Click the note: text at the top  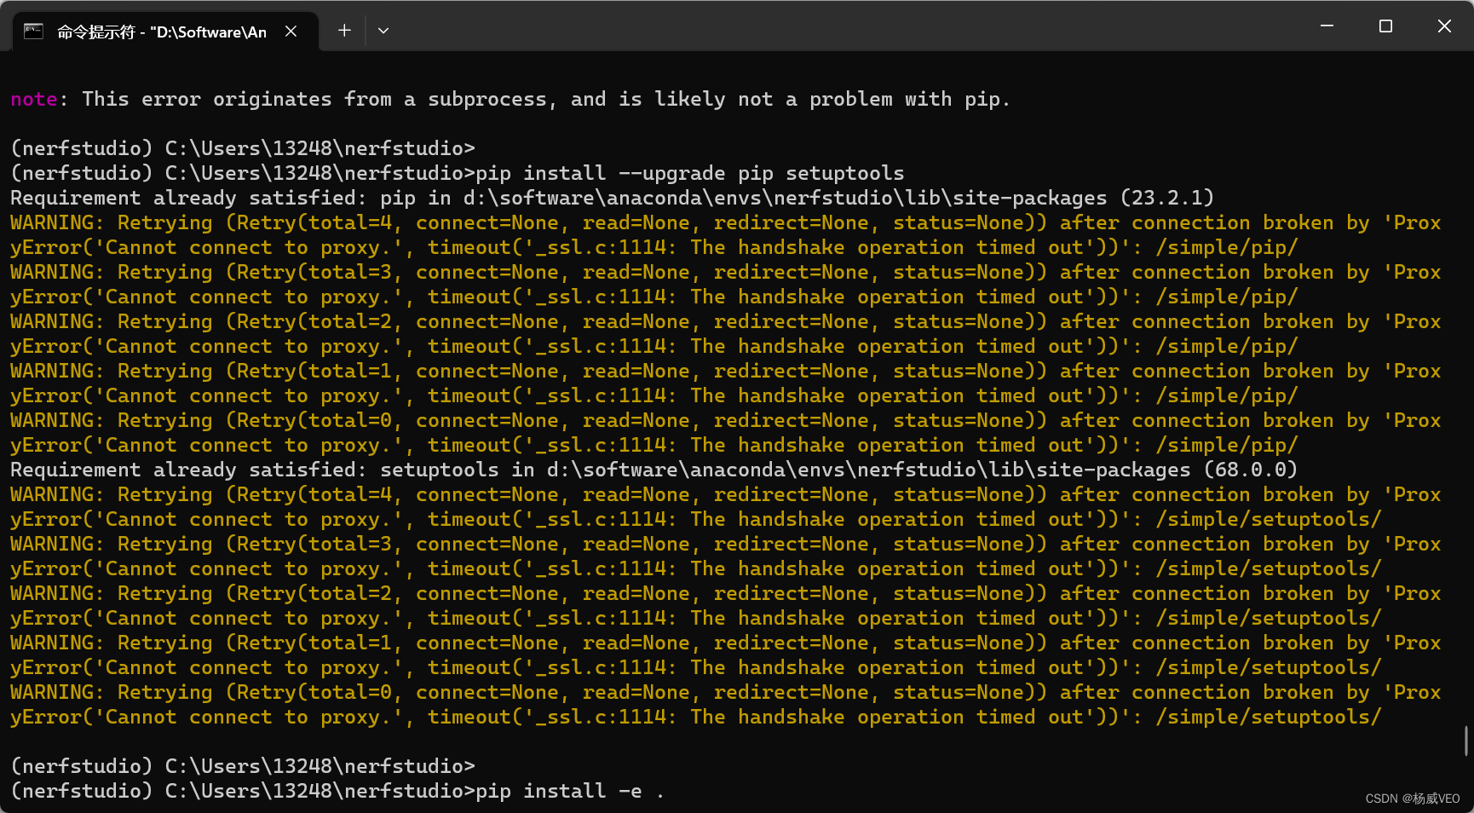(34, 99)
